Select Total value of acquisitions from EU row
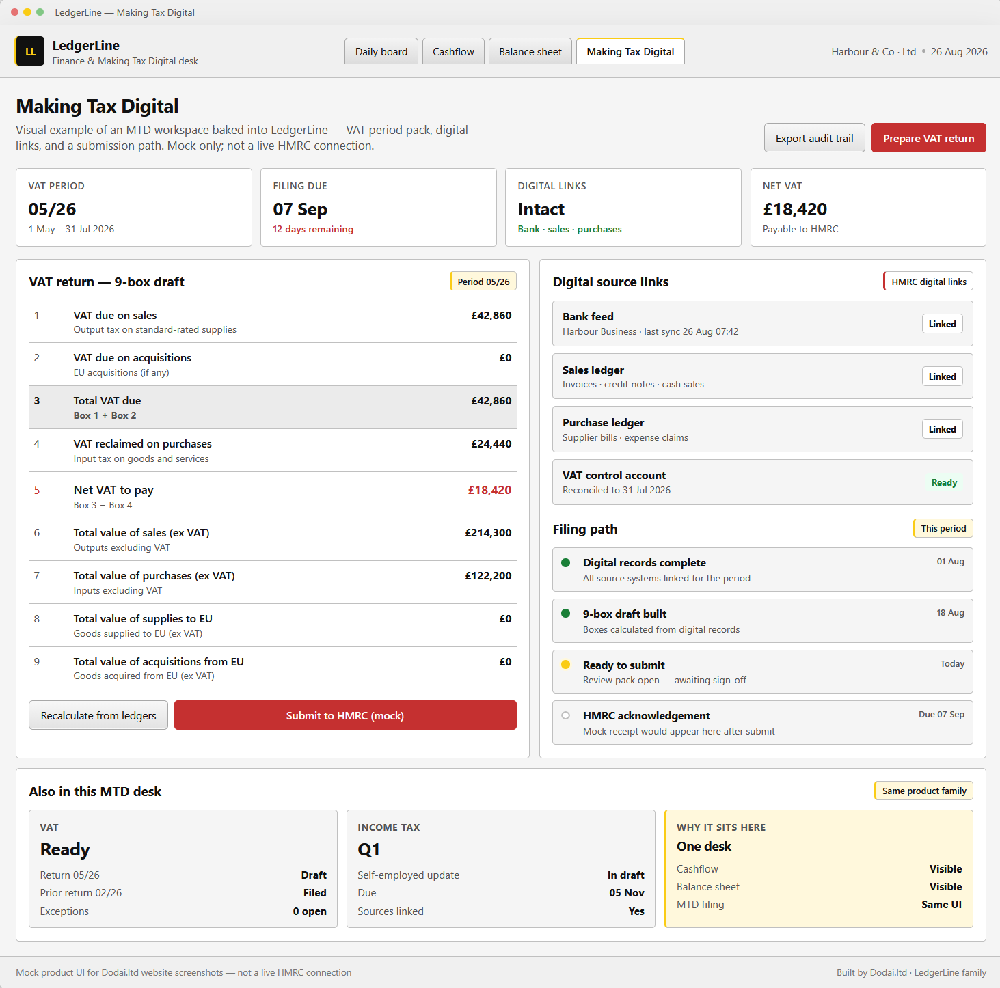The image size is (1000, 988). pyautogui.click(x=273, y=668)
